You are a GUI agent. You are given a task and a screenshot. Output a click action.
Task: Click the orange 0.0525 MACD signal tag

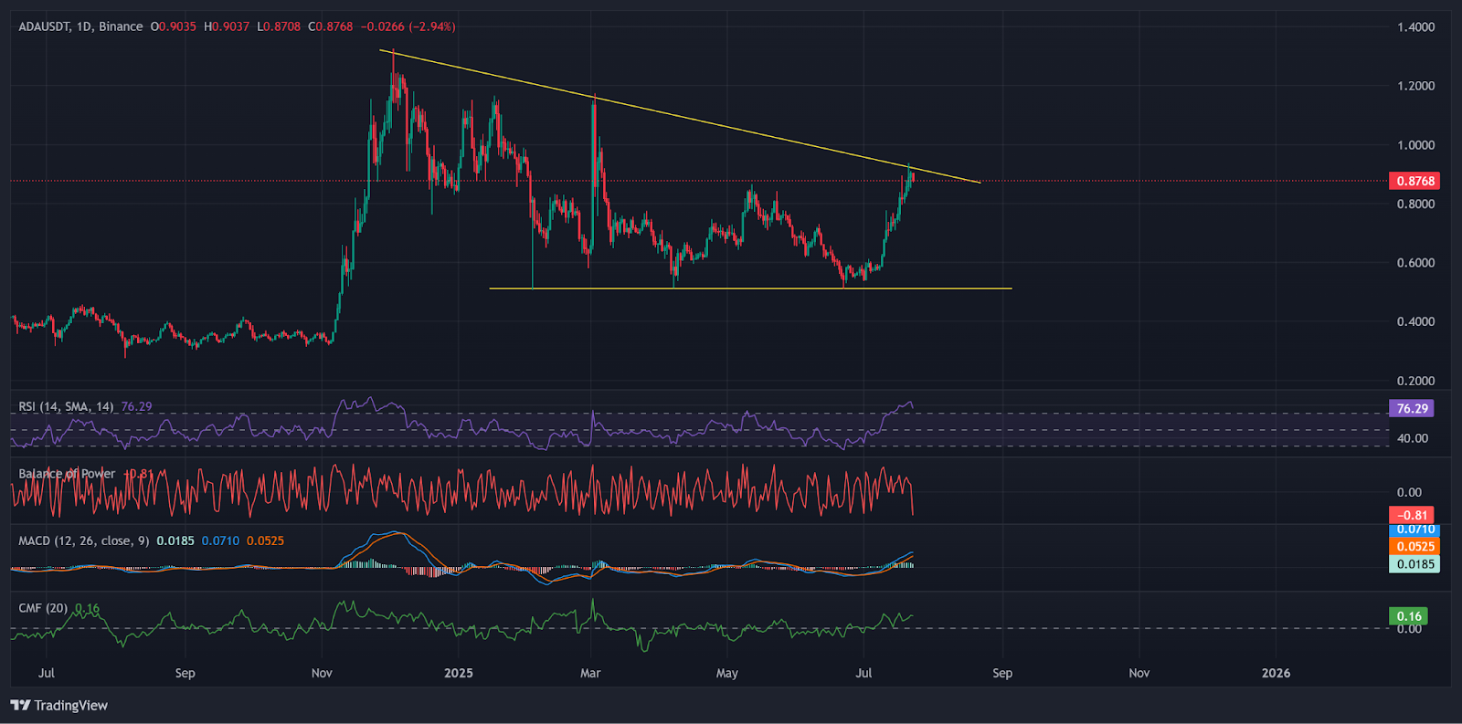(x=1414, y=546)
